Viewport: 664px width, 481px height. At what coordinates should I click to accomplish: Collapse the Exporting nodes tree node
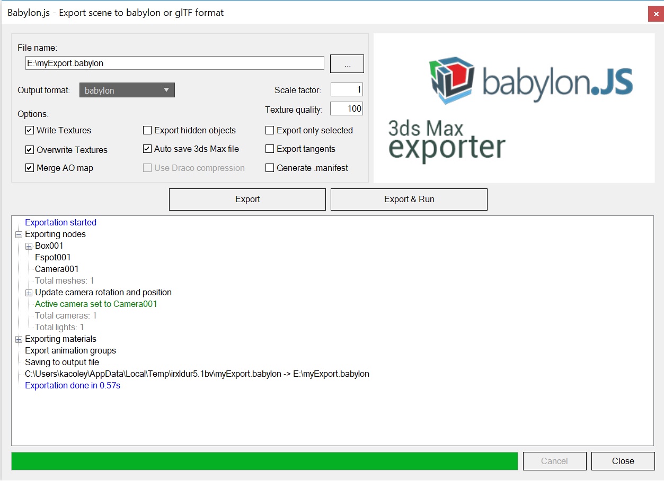(19, 234)
